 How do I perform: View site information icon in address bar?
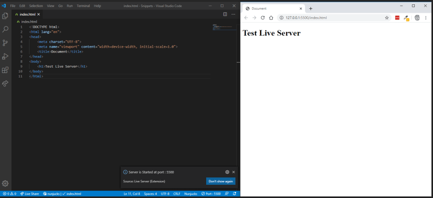281,18
